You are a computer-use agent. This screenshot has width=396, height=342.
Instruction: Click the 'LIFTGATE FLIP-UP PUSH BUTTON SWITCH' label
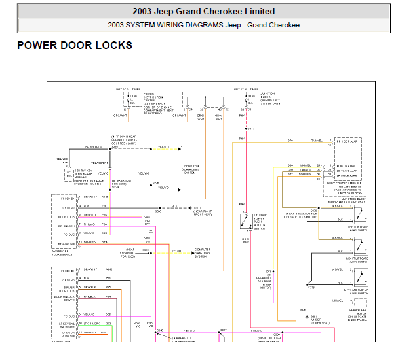pos(260,222)
